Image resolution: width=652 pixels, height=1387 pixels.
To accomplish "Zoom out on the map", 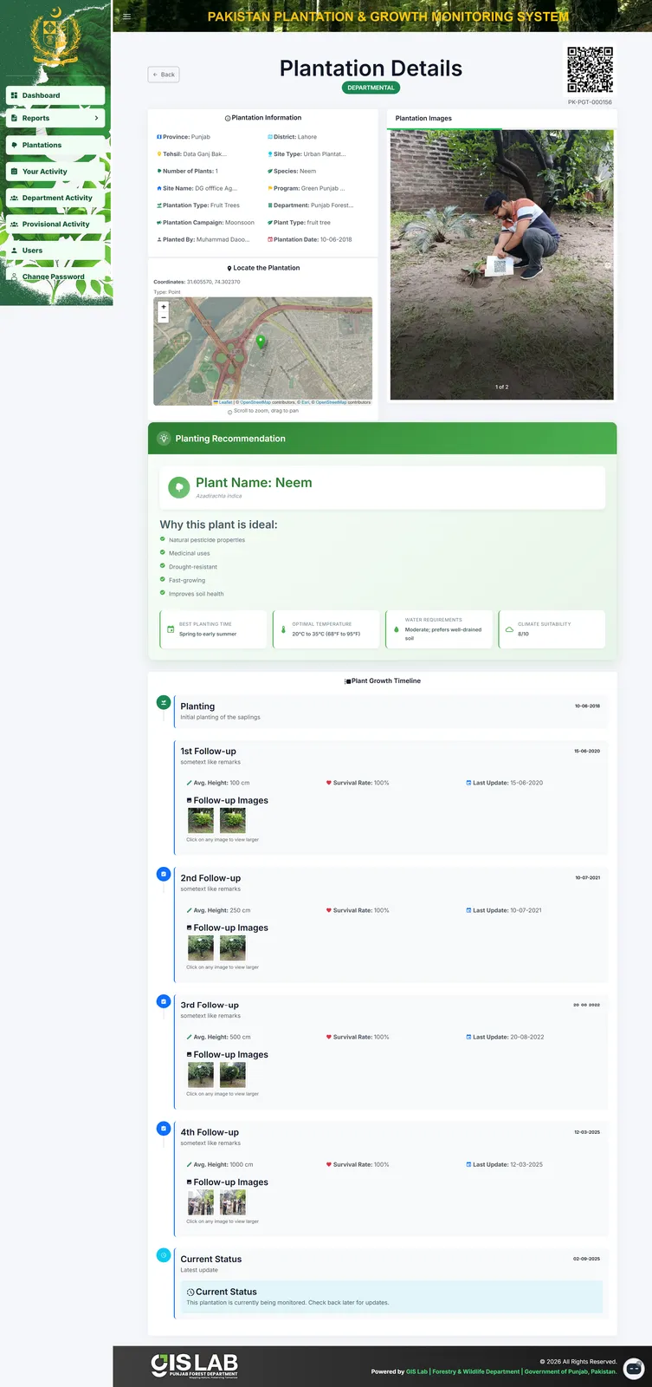I will 164,317.
